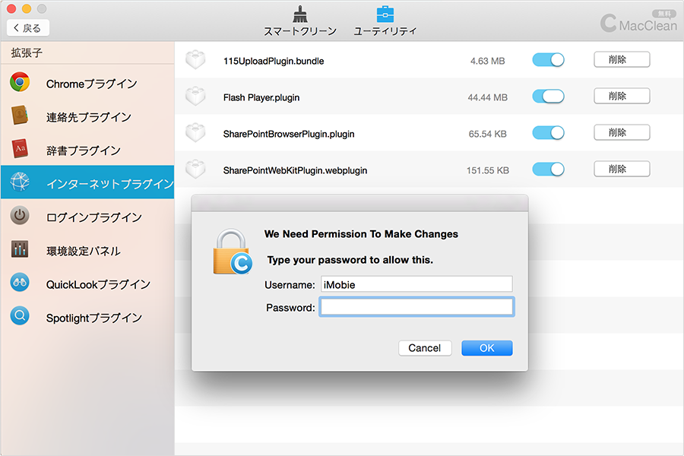Viewport: 684px width, 456px height.
Task: Click the Username field containing iMobie
Action: pyautogui.click(x=416, y=284)
